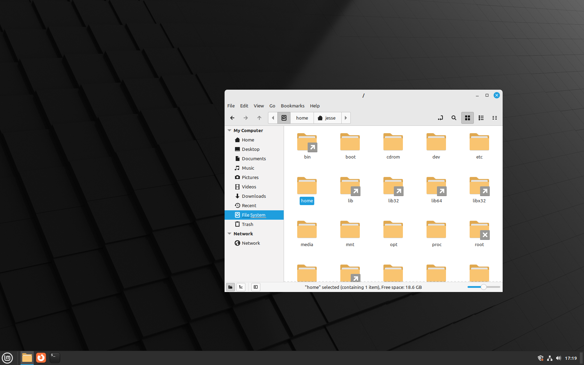
Task: Show tree view sidebar button
Action: [241, 287]
